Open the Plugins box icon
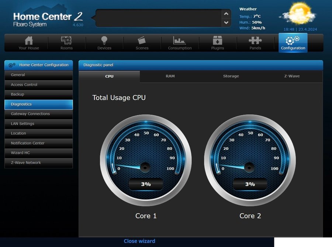The height and width of the screenshot is (247, 332). pos(218,40)
